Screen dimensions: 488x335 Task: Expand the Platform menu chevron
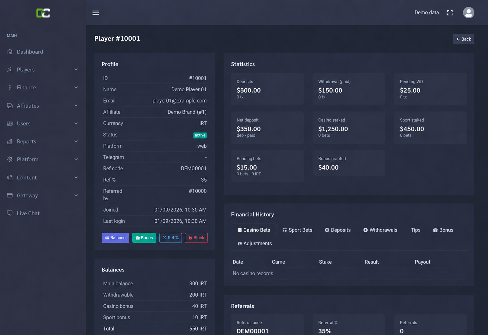coord(76,159)
